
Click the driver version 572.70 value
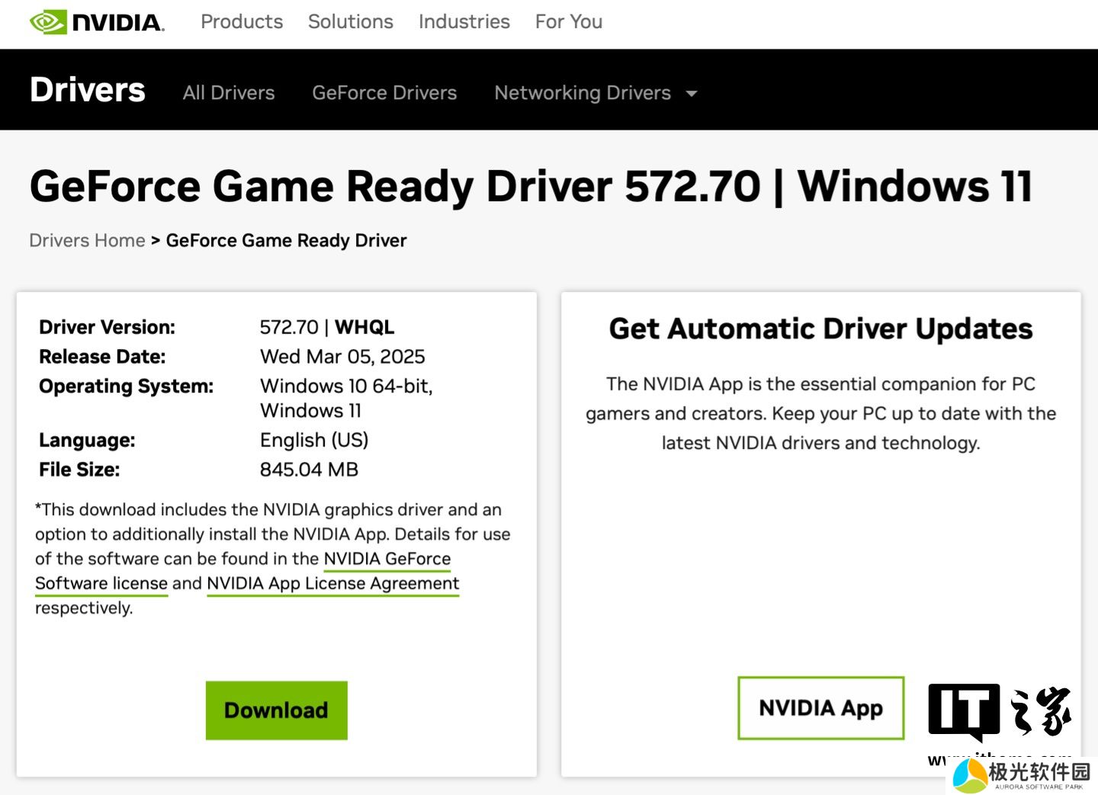(x=289, y=327)
